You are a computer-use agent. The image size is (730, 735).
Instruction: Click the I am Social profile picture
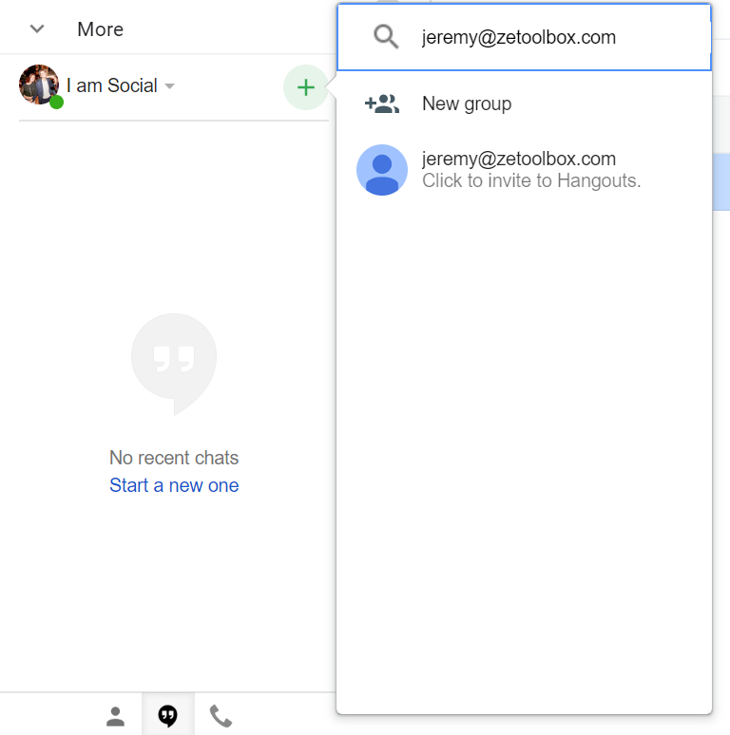pyautogui.click(x=39, y=85)
